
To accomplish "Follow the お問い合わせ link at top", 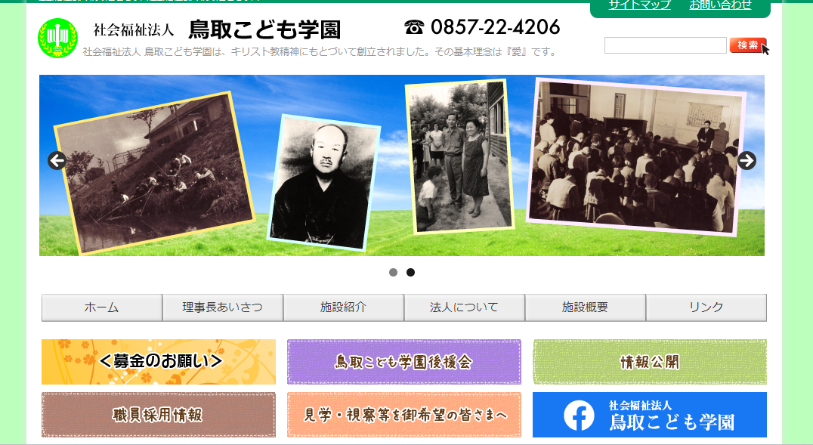I will (720, 5).
